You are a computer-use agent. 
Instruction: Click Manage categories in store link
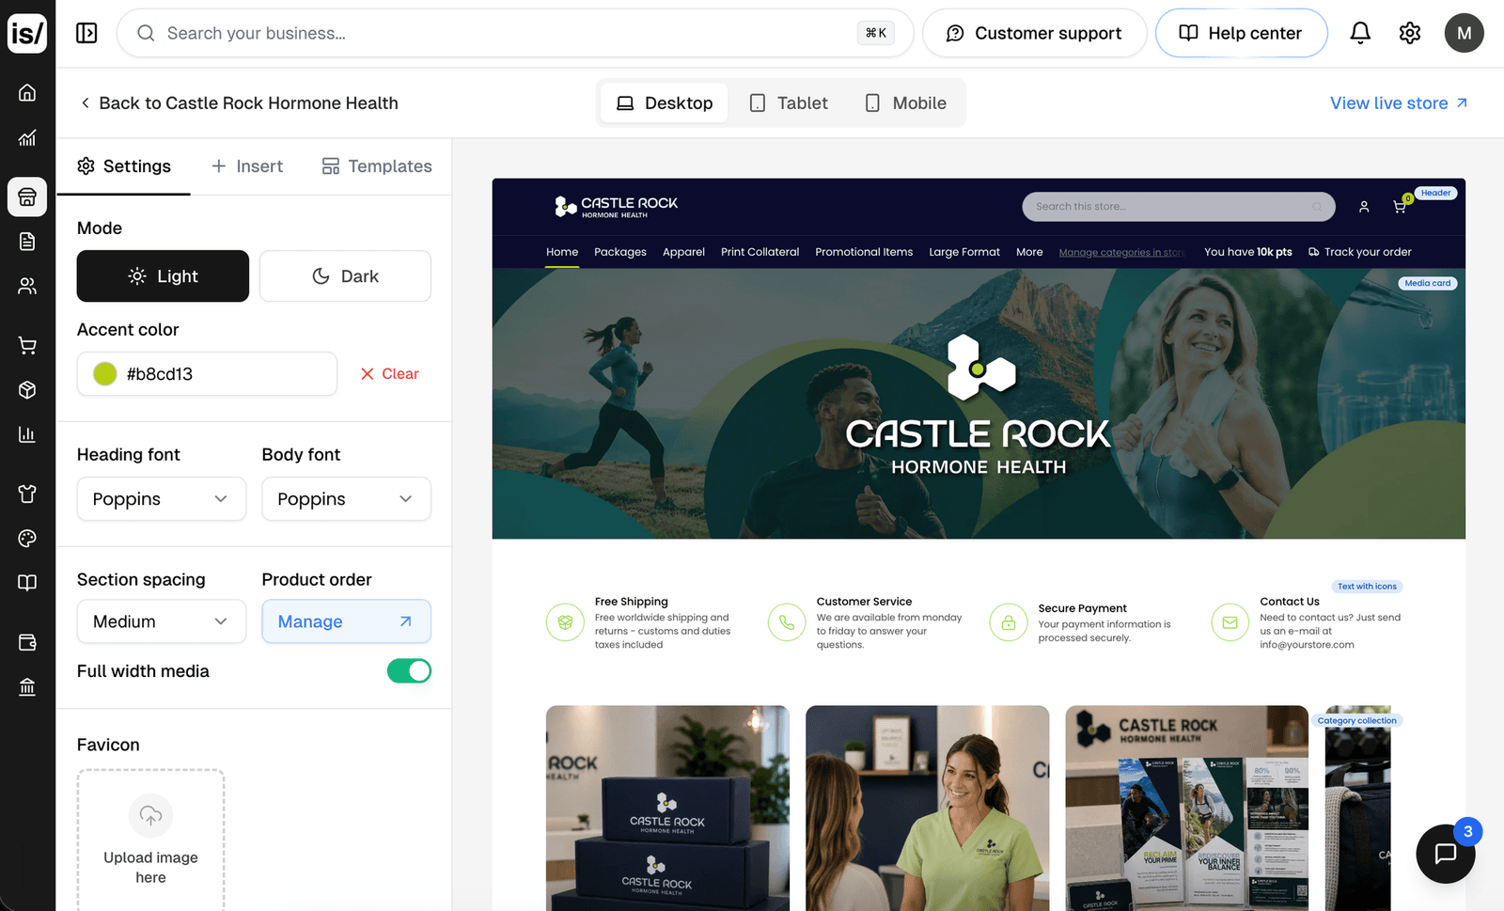click(x=1121, y=252)
